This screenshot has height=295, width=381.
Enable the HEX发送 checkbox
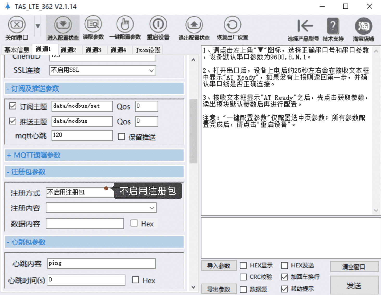[x=284, y=266]
